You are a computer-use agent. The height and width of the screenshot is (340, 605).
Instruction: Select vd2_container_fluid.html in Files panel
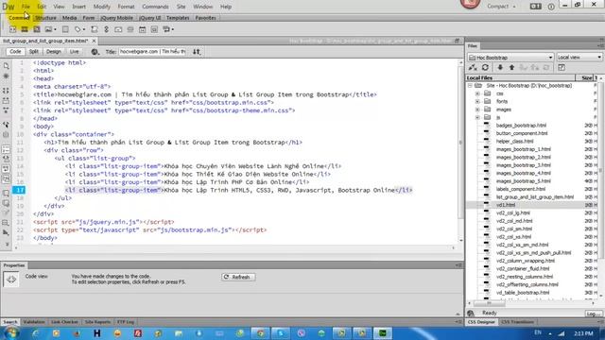[x=523, y=268]
